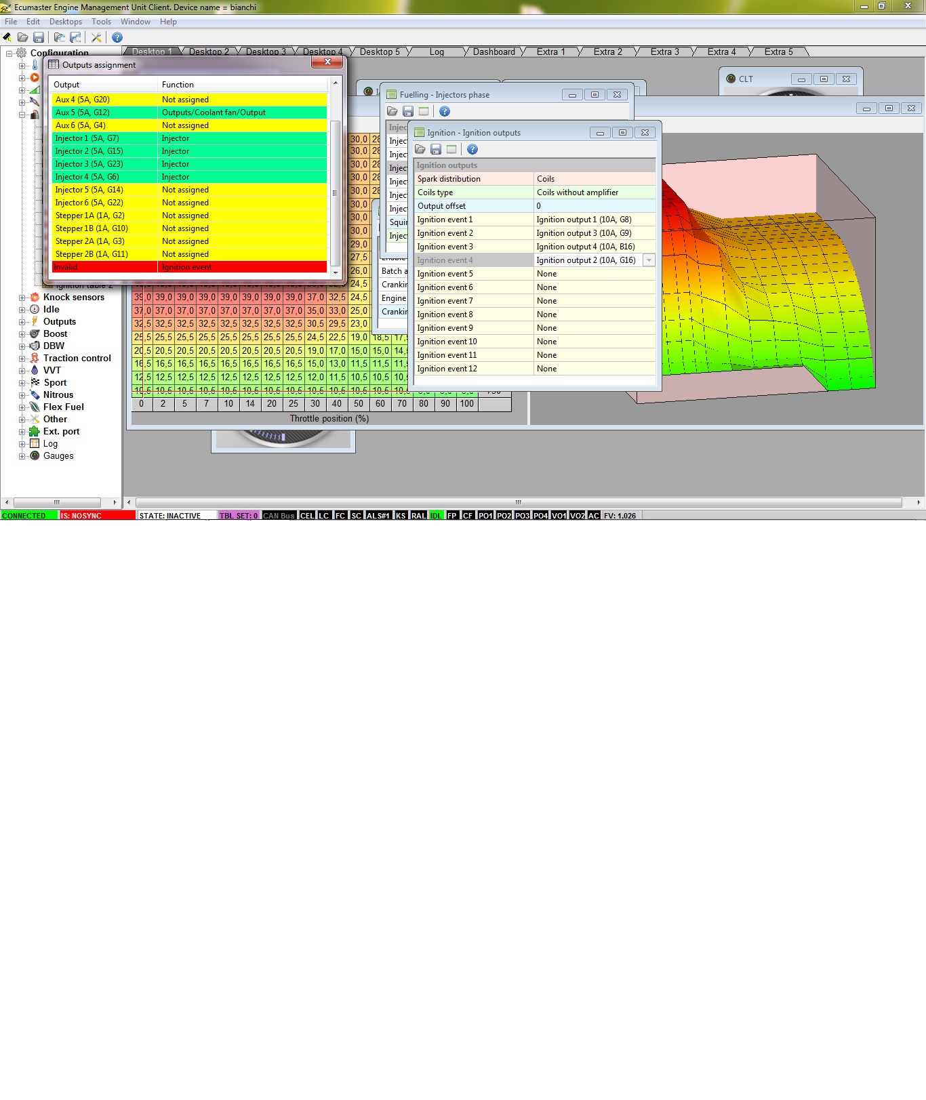The height and width of the screenshot is (1100, 926).
Task: Click the Output offset value field
Action: (593, 206)
